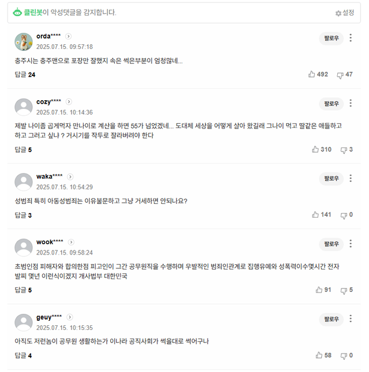Thumbs-up the waka**** comment
Viewport: 369px width, 372px height.
315,215
